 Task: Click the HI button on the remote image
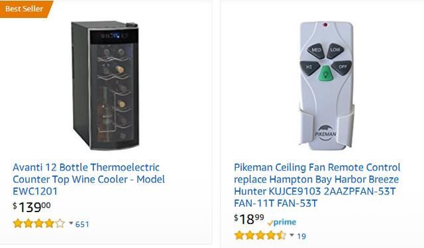tap(310, 67)
